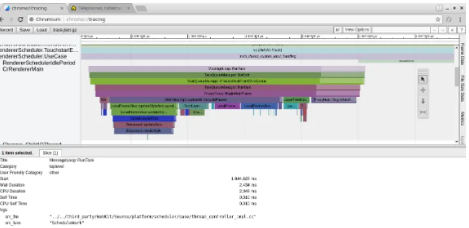Jump to next search result arrow
Image resolution: width=469 pixels, height=228 pixels.
[443, 30]
